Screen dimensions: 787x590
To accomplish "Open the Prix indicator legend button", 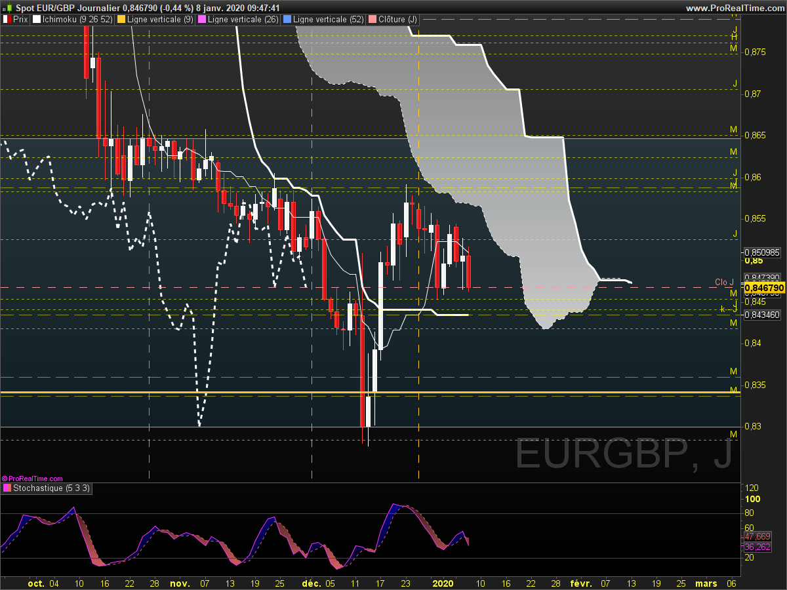I will coord(16,20).
